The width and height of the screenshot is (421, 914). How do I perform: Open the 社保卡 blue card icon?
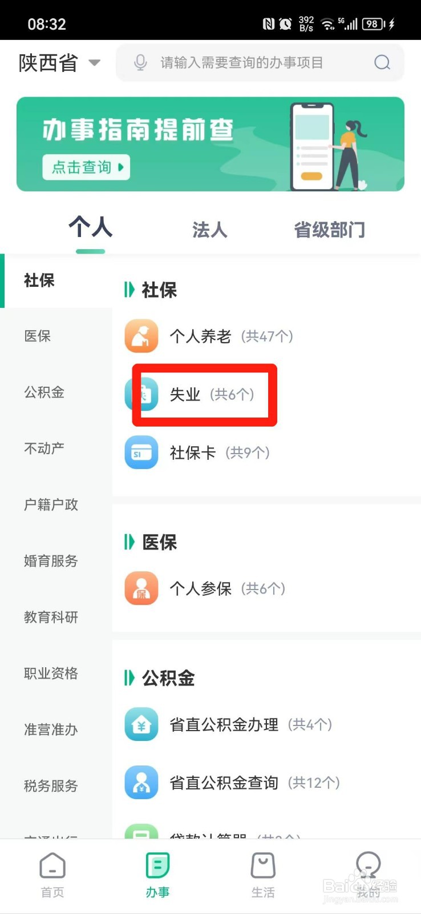(141, 452)
